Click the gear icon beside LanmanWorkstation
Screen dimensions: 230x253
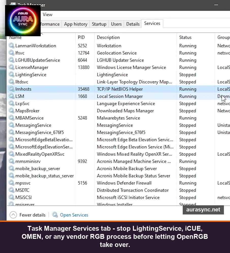[11, 46]
